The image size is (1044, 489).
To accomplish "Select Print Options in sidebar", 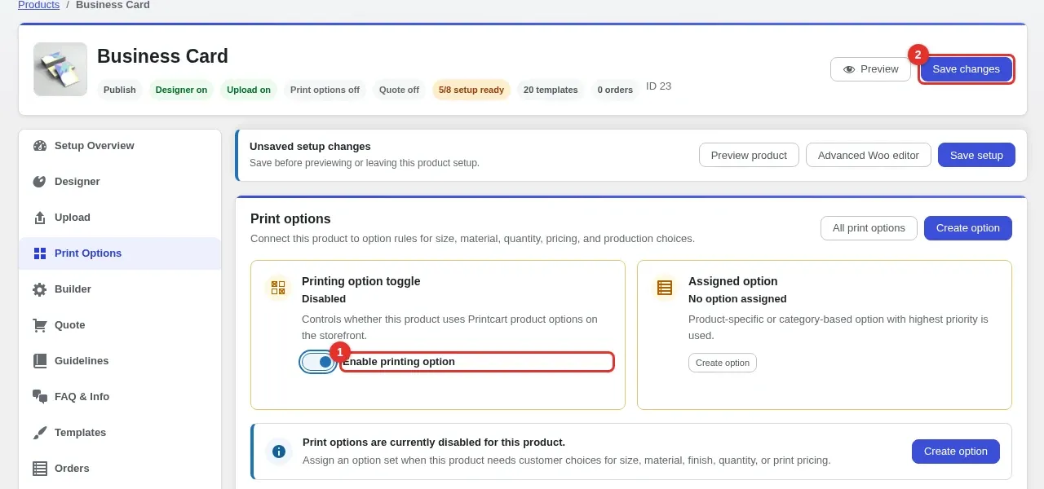I will click(x=119, y=253).
